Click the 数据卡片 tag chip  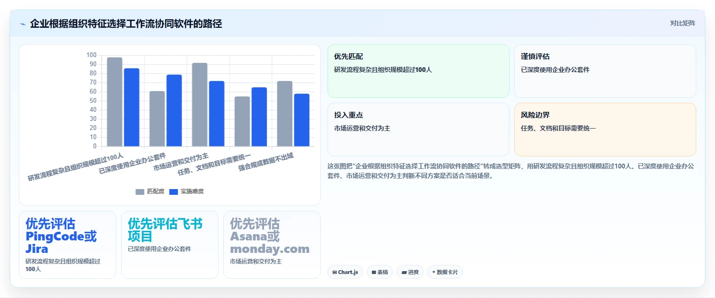click(445, 272)
